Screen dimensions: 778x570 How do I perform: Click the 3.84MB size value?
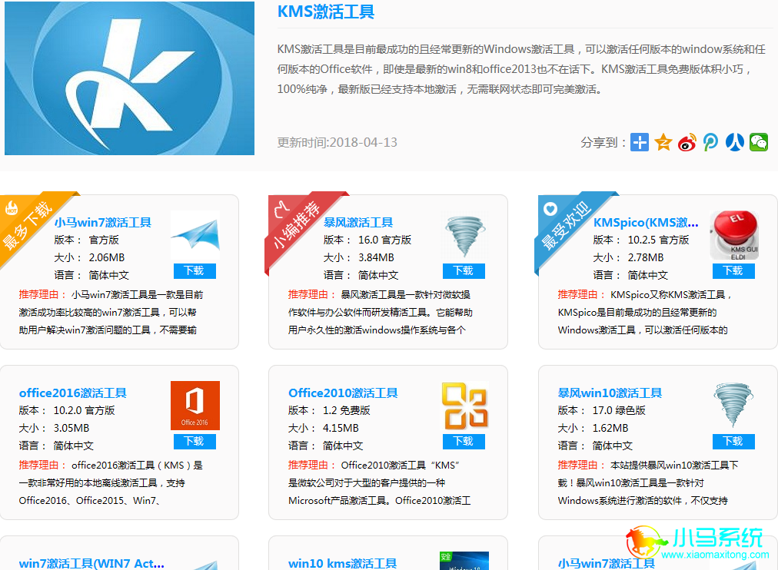pos(376,258)
